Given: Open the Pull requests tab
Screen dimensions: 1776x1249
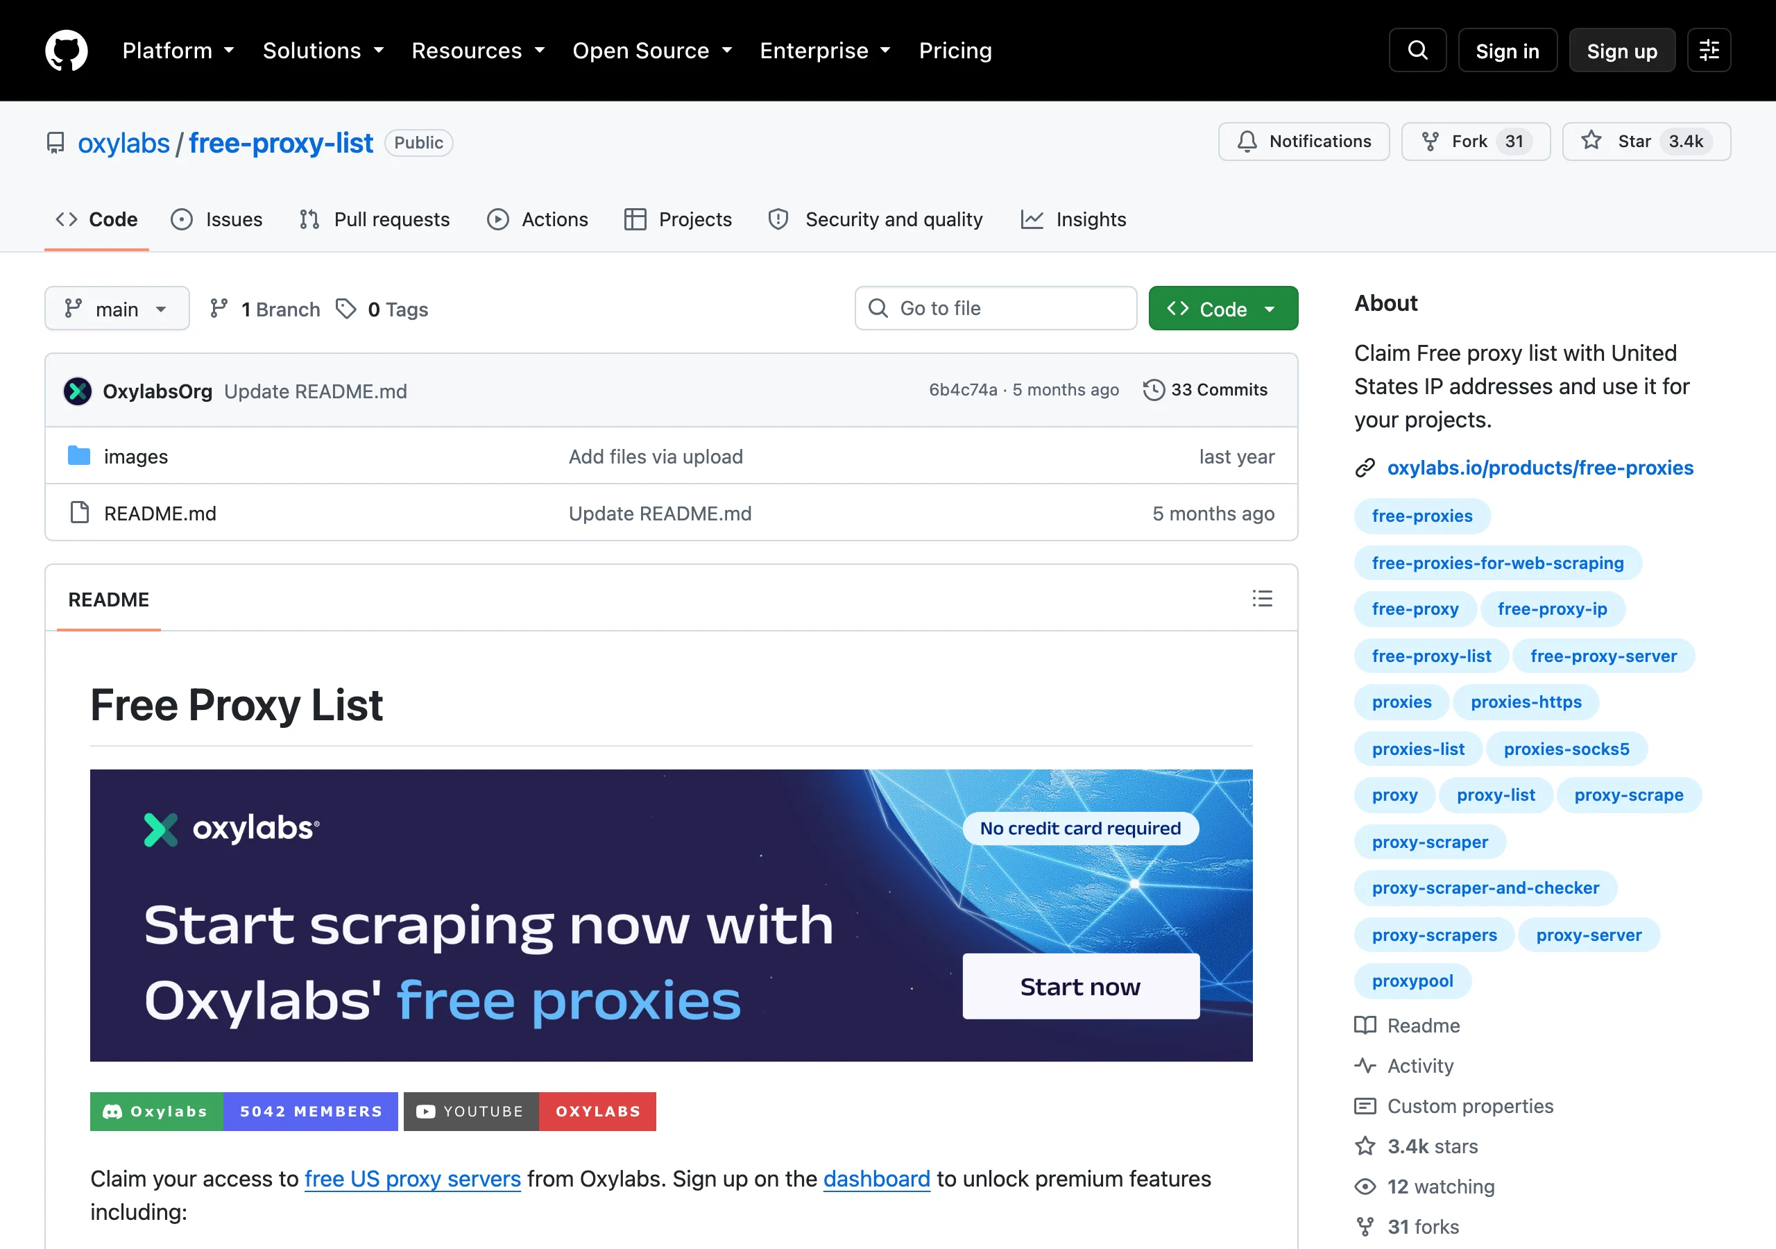Looking at the screenshot, I should 375,220.
